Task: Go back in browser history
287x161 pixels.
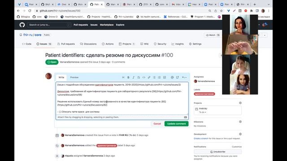Action: pos(18,11)
